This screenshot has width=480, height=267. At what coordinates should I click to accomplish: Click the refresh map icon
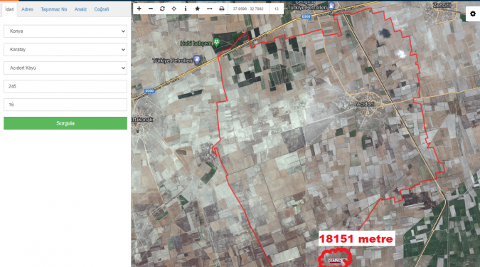pyautogui.click(x=162, y=9)
